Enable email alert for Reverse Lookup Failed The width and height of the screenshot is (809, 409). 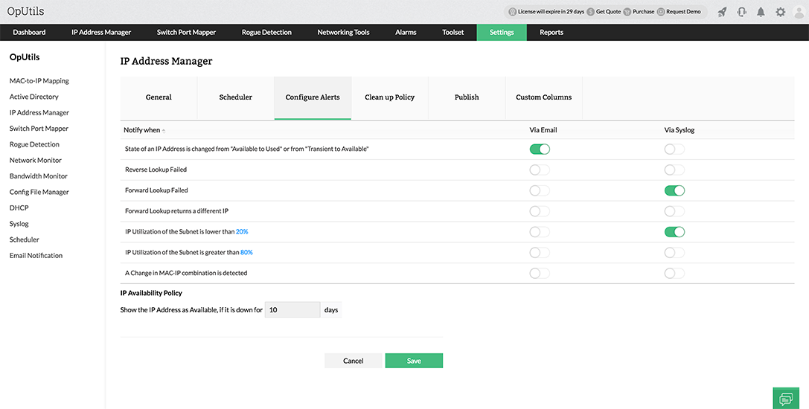pos(540,170)
